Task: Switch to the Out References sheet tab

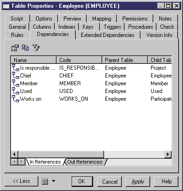Action: tap(85, 162)
